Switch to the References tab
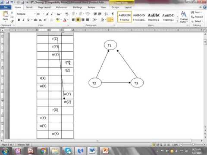 click(x=62, y=7)
